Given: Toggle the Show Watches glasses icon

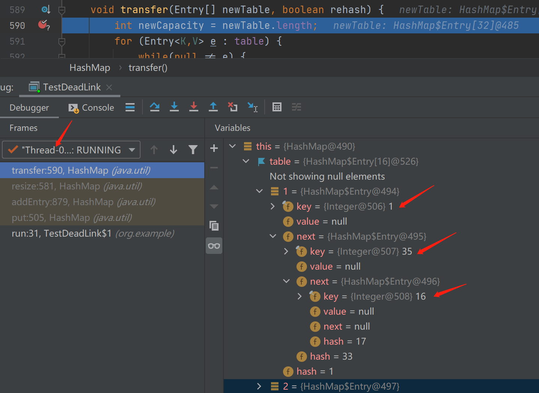Looking at the screenshot, I should (x=214, y=246).
